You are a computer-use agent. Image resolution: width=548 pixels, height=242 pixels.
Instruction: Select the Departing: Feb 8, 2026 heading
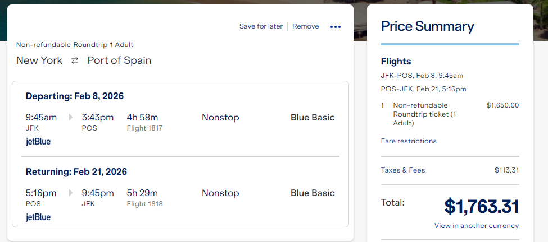coord(75,96)
